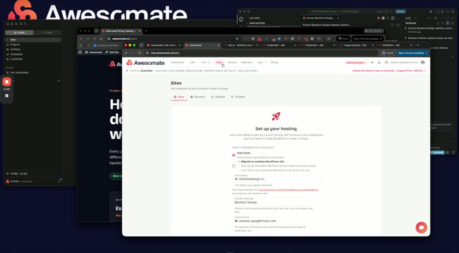Open the Explorer files icon in VS Code

point(241,19)
